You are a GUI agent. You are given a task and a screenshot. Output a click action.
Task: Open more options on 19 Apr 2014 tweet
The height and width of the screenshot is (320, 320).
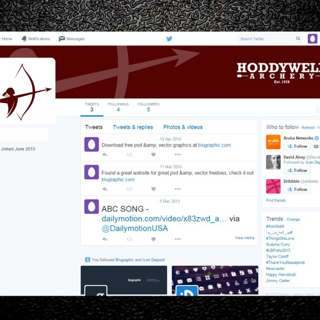[178, 154]
